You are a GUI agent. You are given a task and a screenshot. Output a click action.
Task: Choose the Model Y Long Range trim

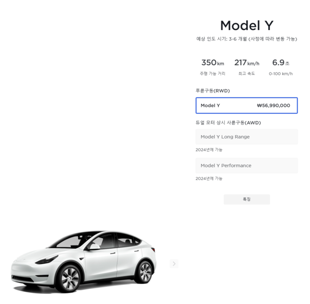pos(247,136)
